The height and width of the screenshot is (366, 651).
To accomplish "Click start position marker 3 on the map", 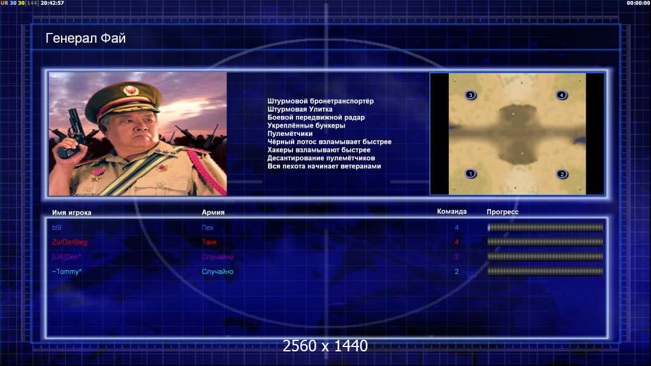I will click(x=470, y=95).
